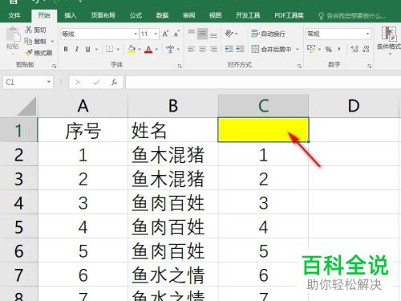Click the text orientation icon

229,34
